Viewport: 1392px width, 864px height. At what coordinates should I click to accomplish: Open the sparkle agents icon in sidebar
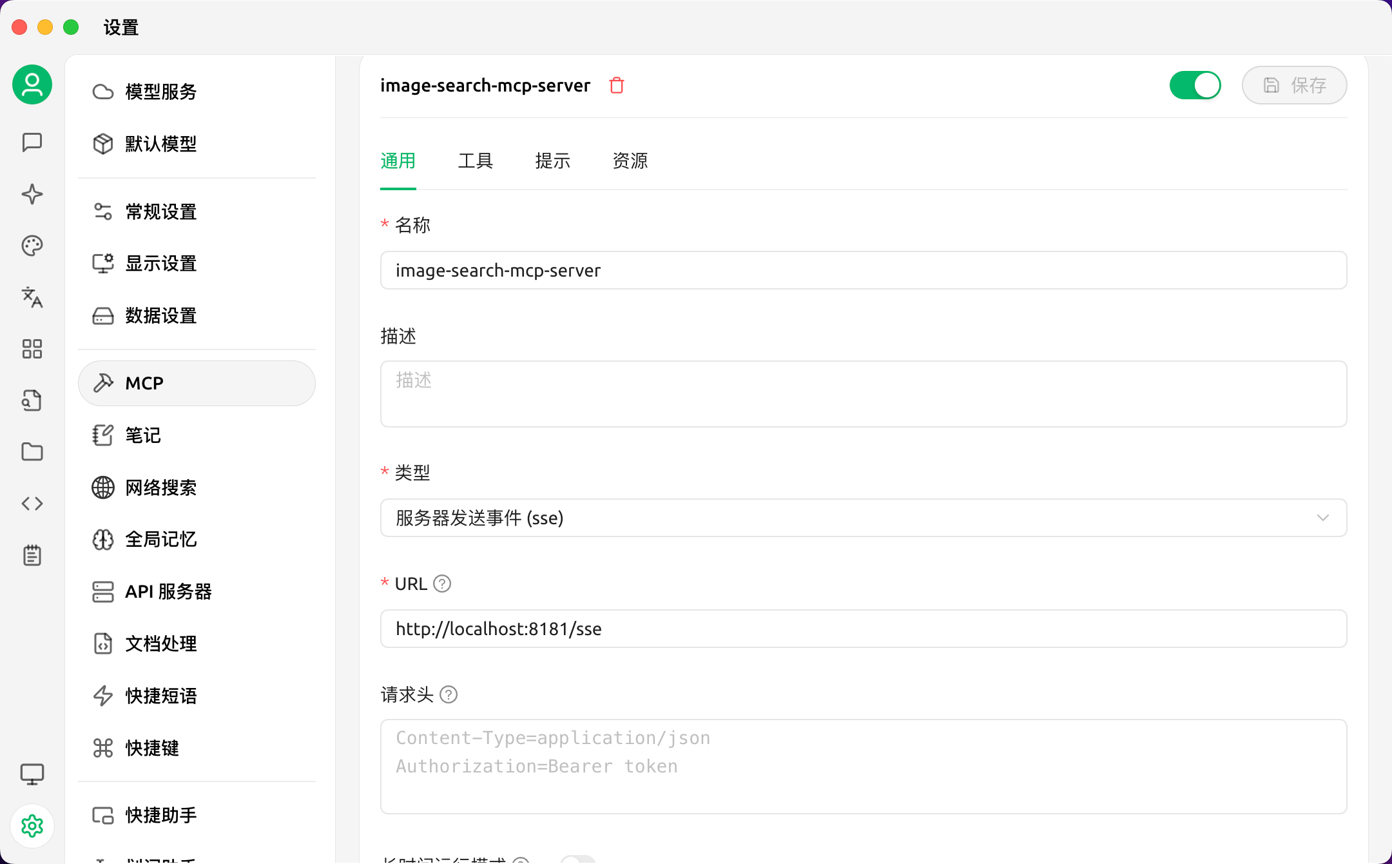point(32,194)
